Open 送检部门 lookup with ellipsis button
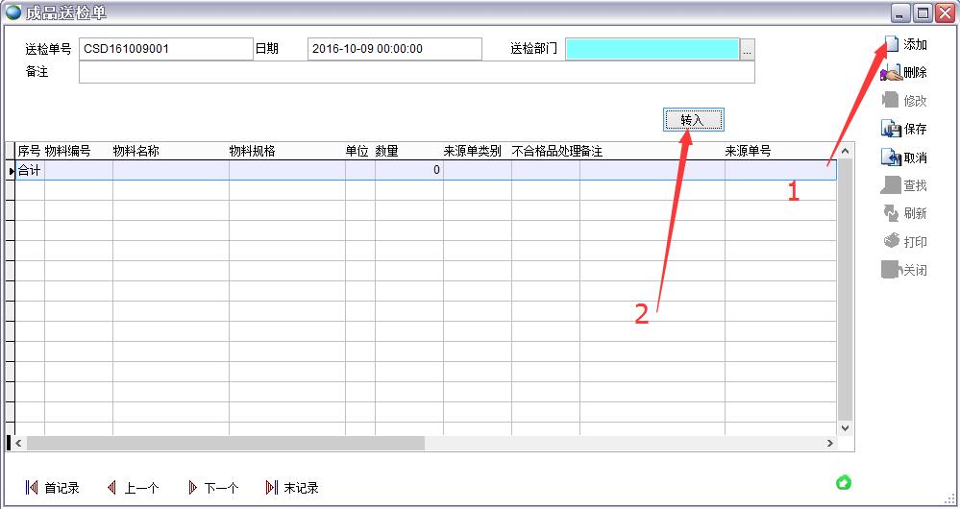 click(748, 49)
